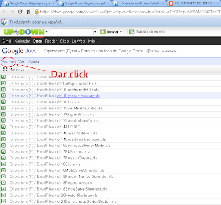Click the Google docs logo
Image resolution: width=221 pixels, height=205 pixels.
pyautogui.click(x=19, y=51)
